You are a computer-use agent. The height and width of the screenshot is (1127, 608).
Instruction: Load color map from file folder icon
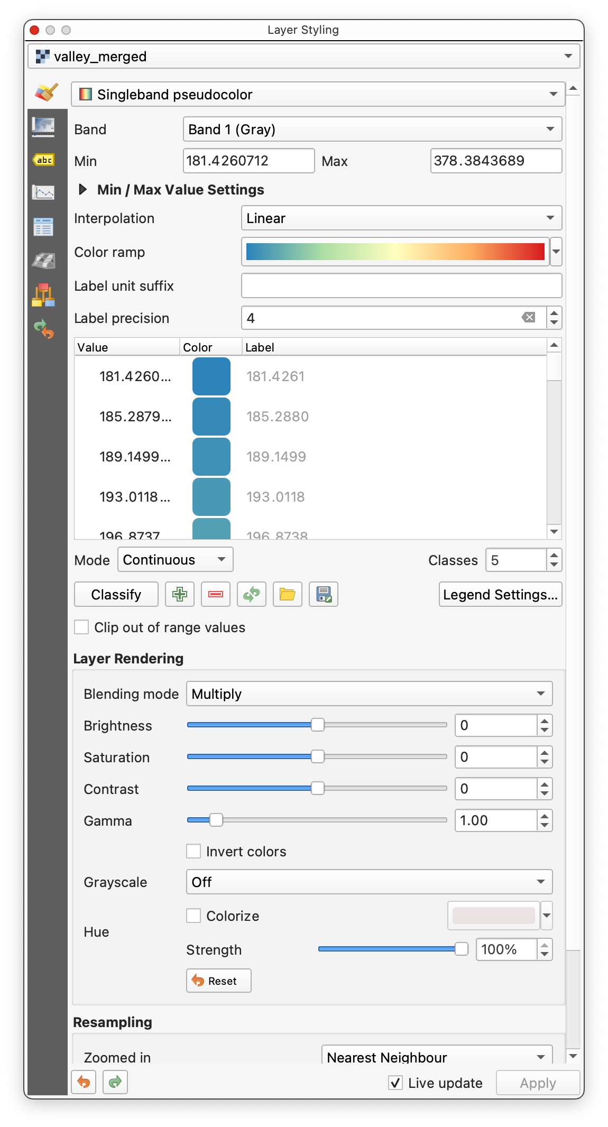[x=288, y=594]
